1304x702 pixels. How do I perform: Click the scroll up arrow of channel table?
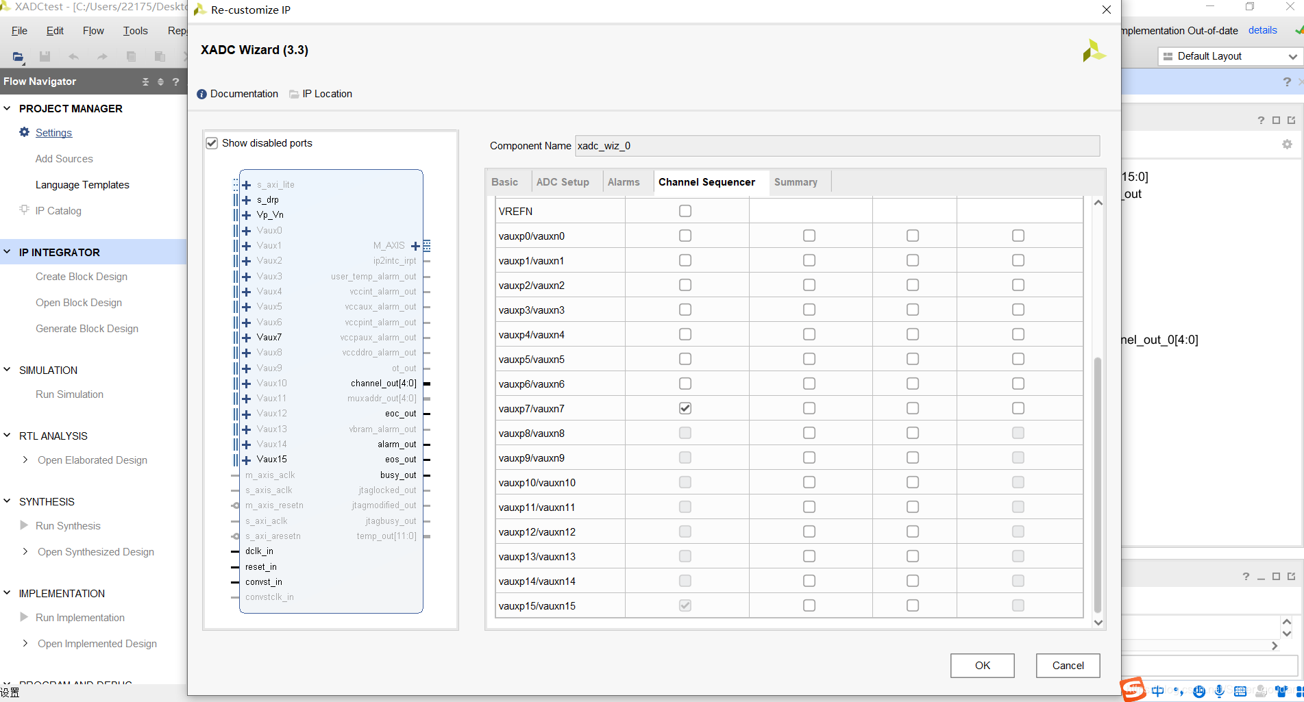[1098, 203]
